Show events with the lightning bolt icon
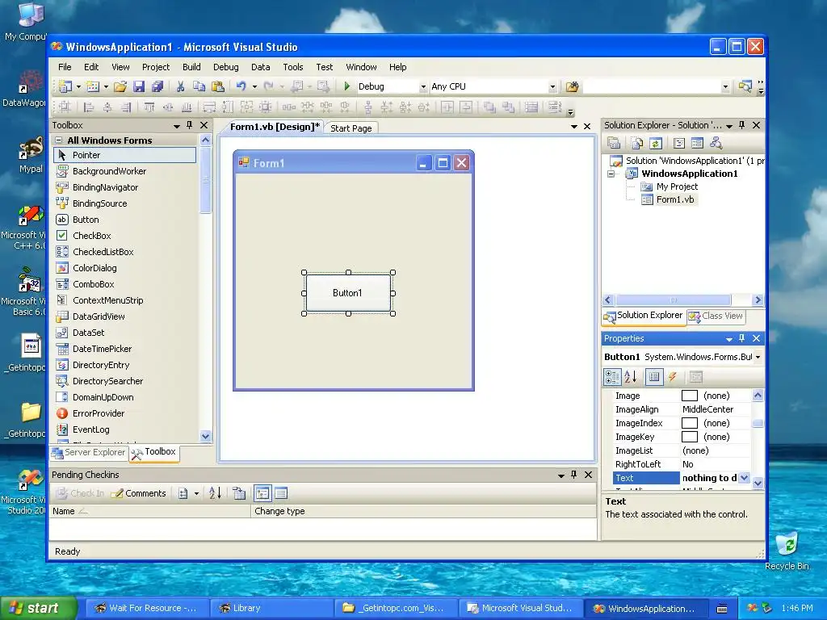Screen dimensions: 827x620 673,376
